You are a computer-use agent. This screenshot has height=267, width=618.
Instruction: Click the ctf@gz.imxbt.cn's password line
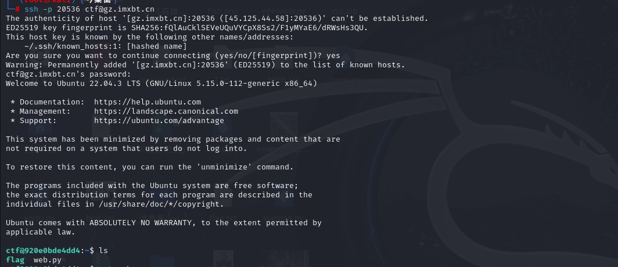68,74
